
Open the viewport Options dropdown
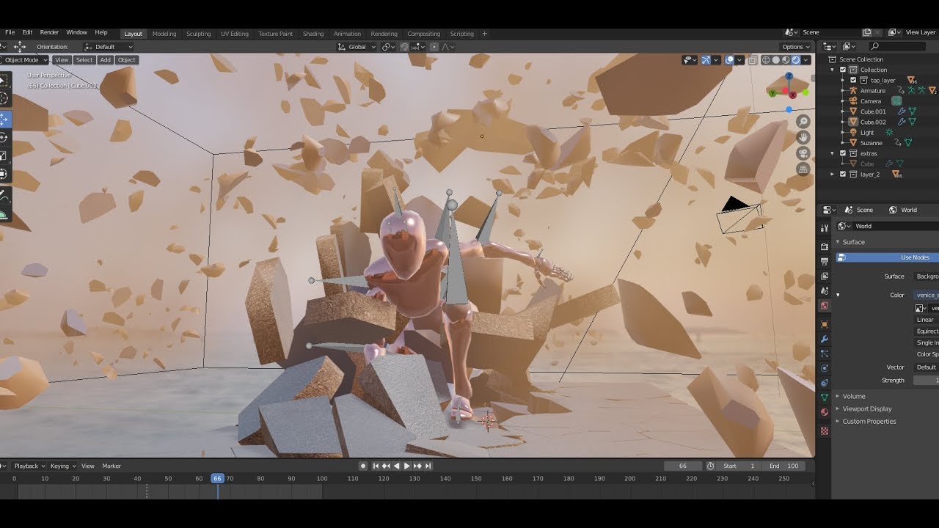[x=796, y=47]
